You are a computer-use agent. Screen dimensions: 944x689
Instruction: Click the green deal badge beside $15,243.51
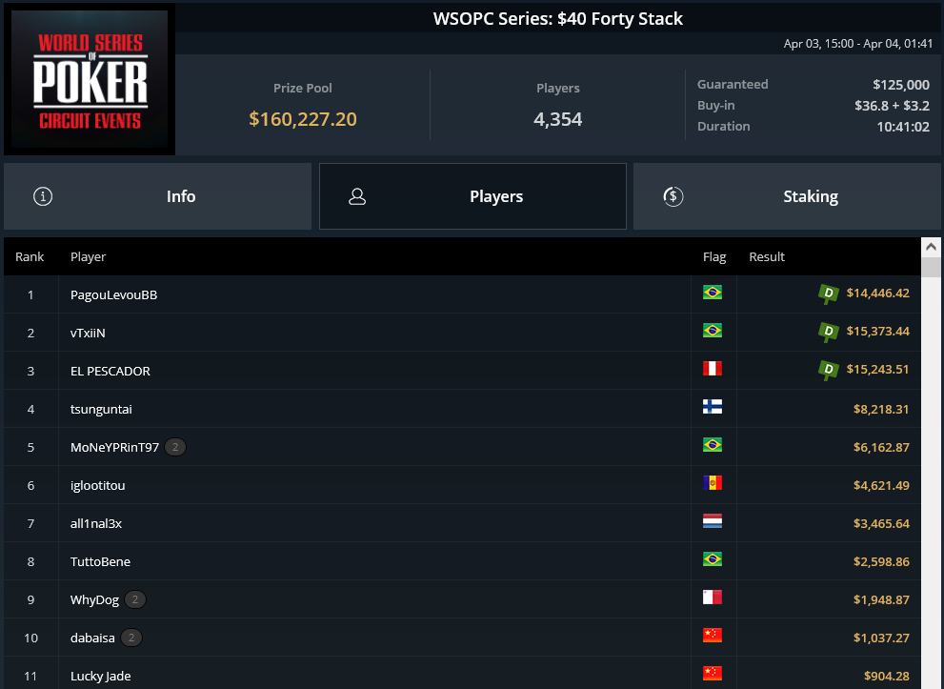click(829, 370)
